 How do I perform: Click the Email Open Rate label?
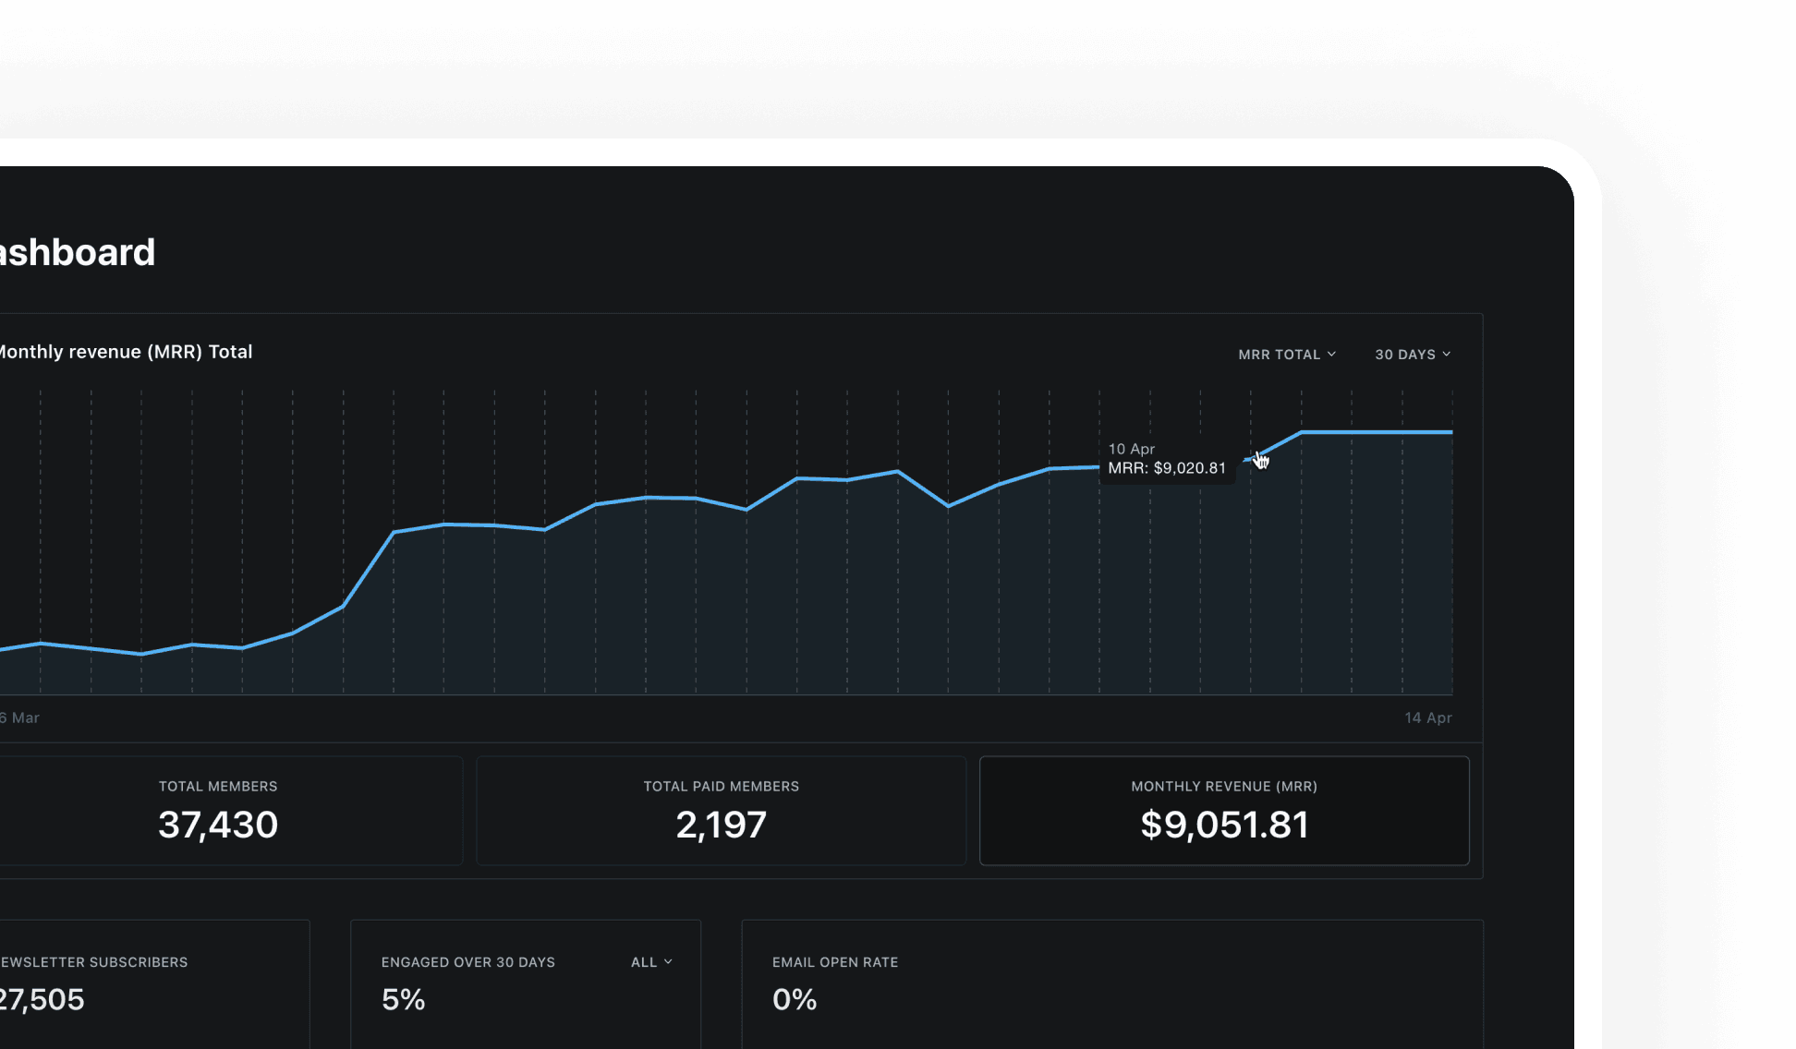835,962
